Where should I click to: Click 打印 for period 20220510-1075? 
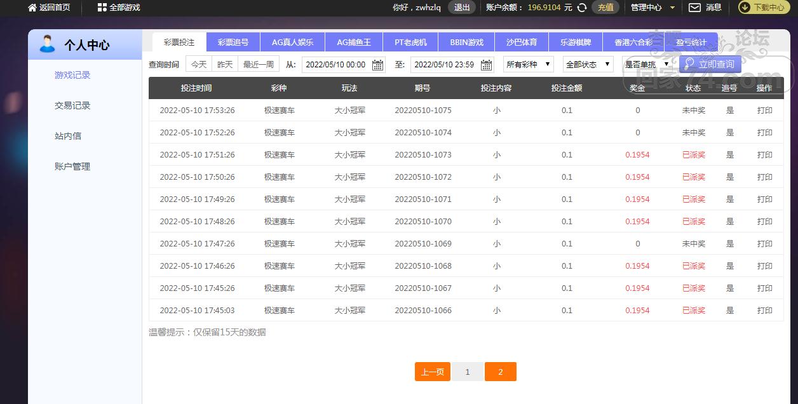[x=764, y=111]
